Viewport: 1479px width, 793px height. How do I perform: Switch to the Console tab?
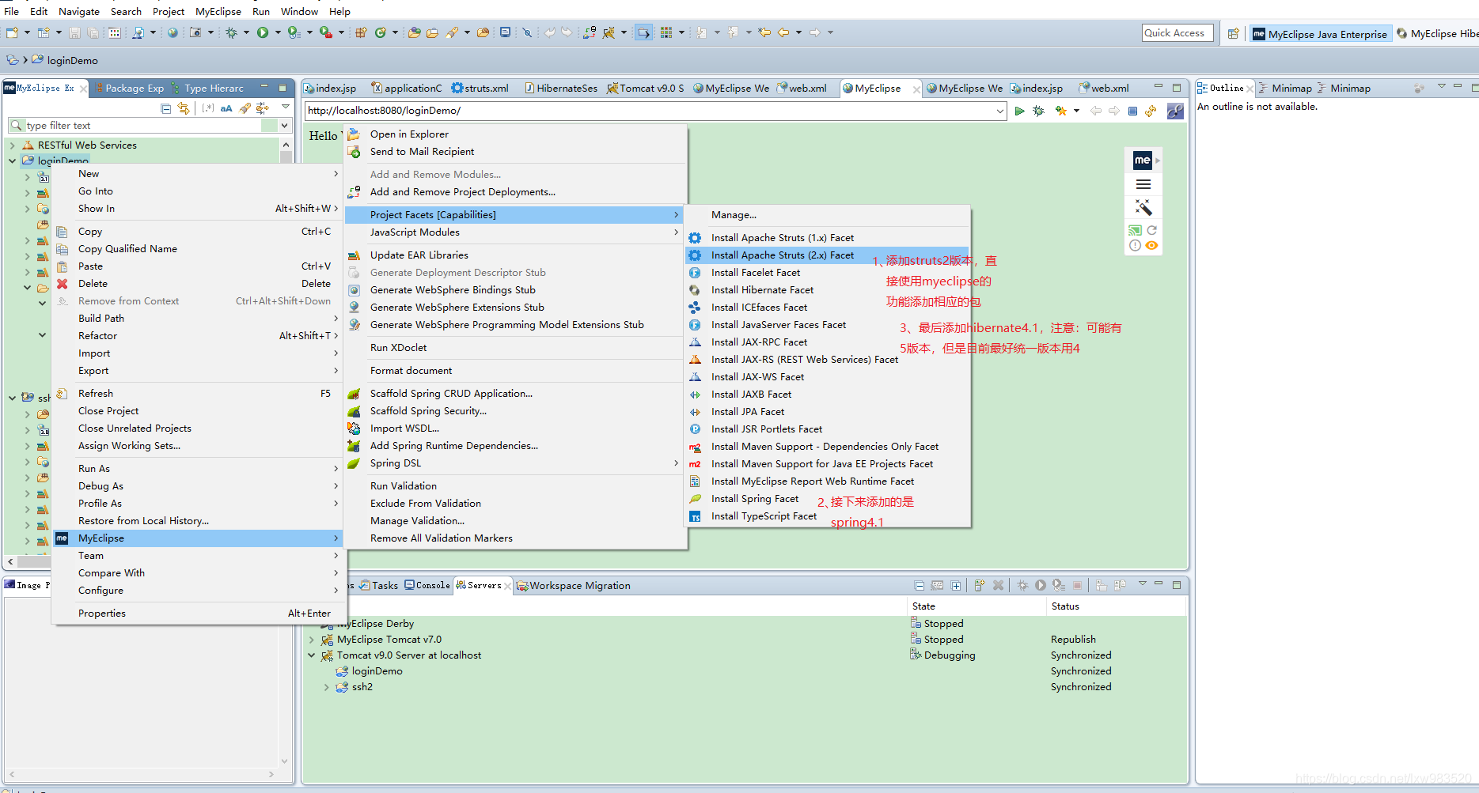click(x=427, y=585)
